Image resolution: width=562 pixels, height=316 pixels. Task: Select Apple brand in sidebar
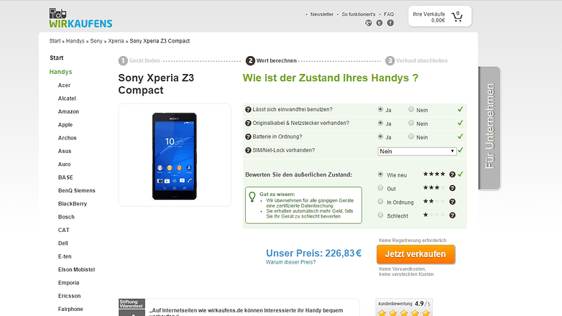click(65, 125)
